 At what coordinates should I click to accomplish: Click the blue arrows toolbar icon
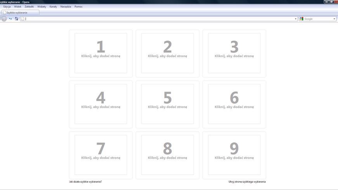pos(10,19)
